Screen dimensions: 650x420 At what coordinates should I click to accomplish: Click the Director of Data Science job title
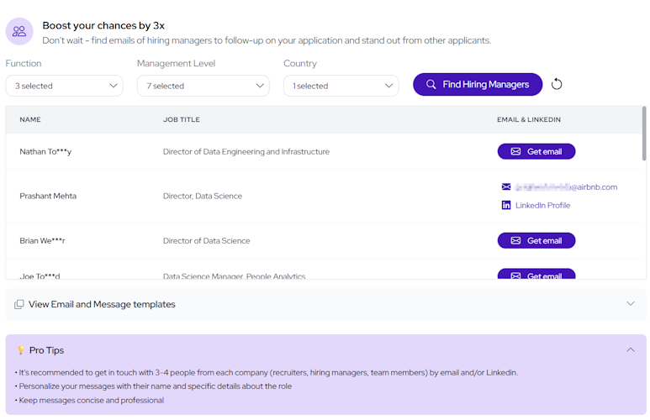[207, 241]
